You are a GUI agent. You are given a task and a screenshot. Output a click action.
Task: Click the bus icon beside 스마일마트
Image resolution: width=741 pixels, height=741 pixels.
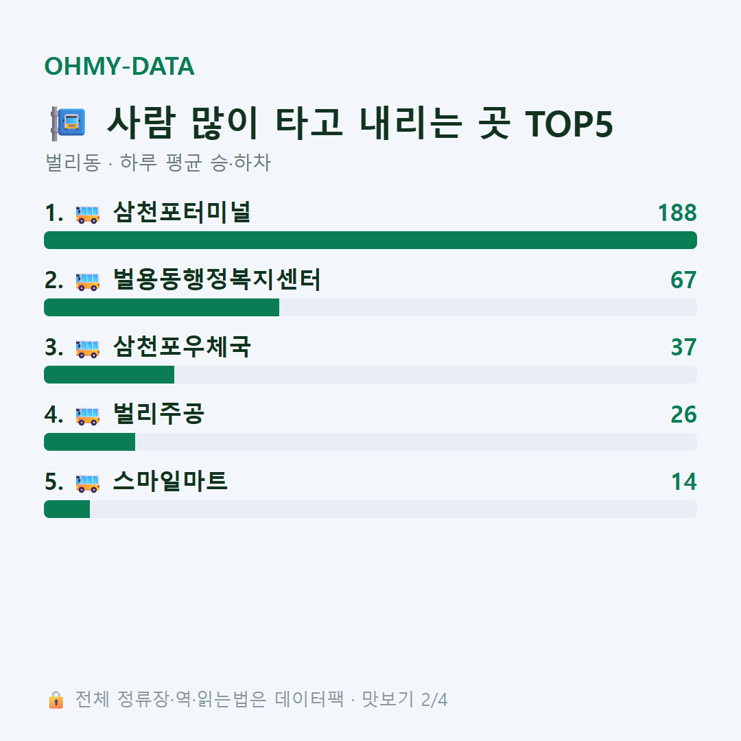click(x=87, y=483)
